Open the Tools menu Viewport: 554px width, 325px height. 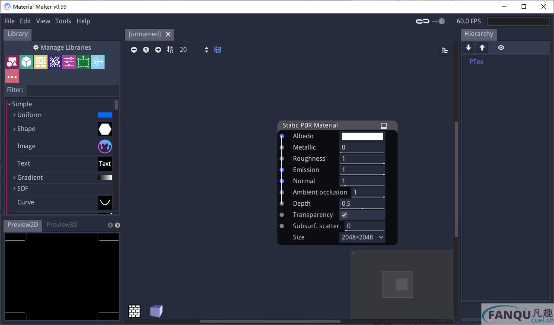coord(63,21)
